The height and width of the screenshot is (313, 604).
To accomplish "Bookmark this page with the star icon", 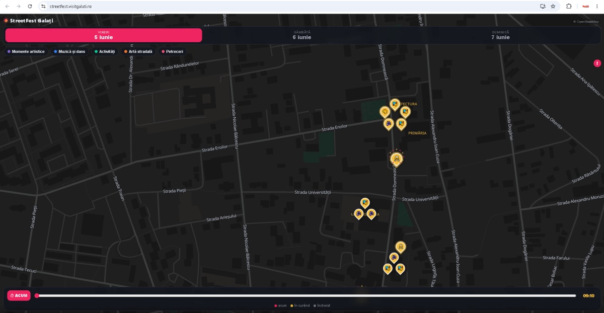I will [x=553, y=6].
